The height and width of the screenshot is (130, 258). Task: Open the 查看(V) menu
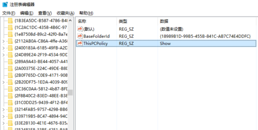(x=45, y=13)
